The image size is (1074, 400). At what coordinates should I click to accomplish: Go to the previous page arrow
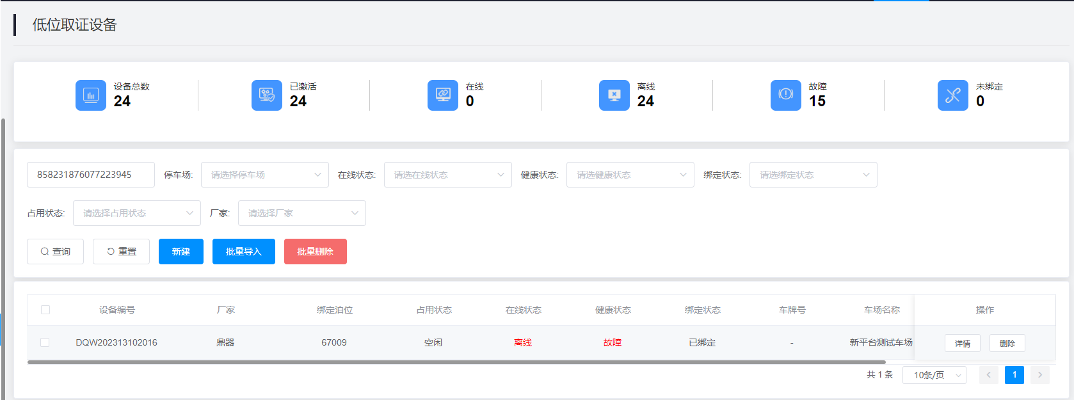click(x=989, y=375)
